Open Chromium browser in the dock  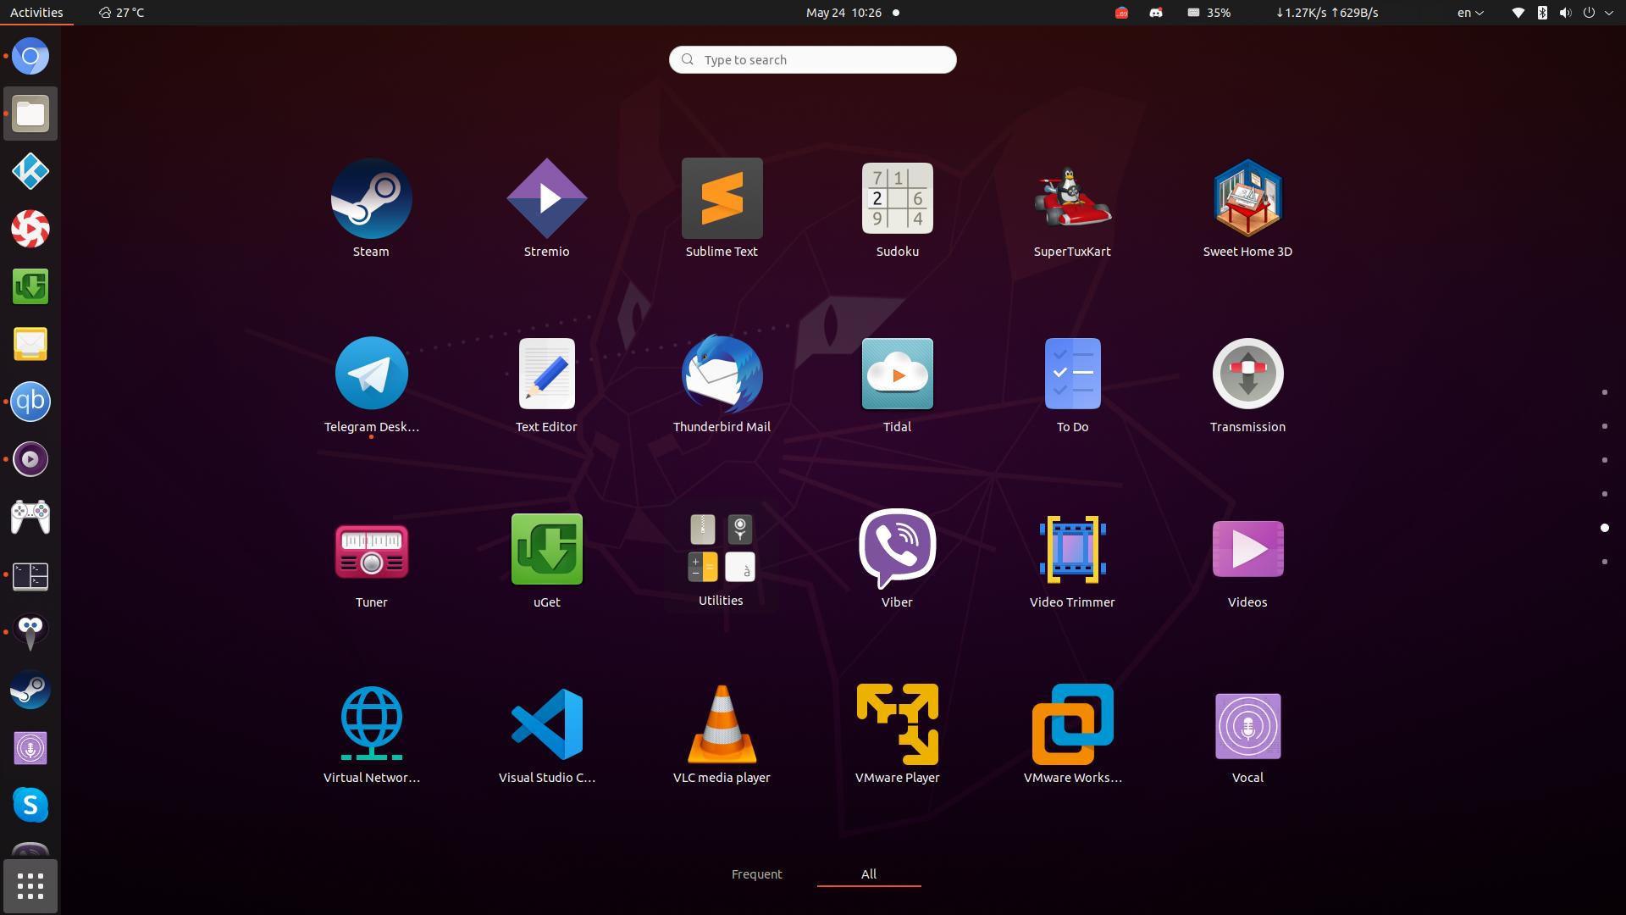click(30, 56)
